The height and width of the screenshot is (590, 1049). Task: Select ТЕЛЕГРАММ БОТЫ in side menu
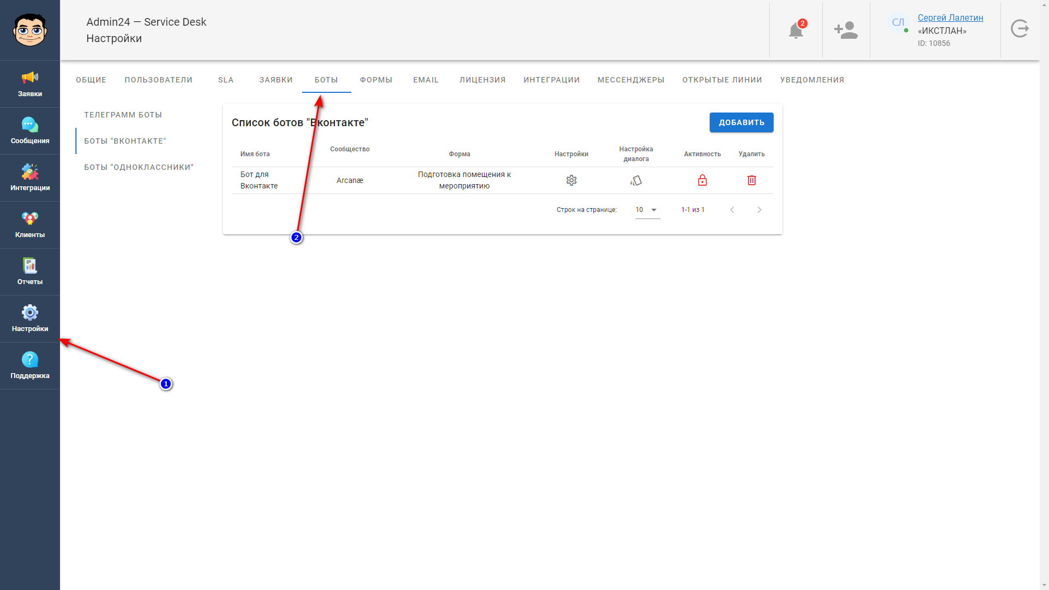click(123, 115)
